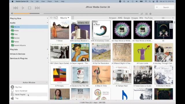Expand Services & Plug-ins section
185x104 pixels.
[47, 58]
